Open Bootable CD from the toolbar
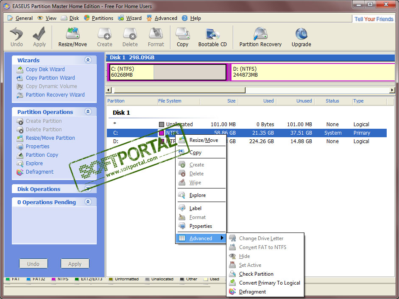The height and width of the screenshot is (299, 399). click(x=212, y=37)
